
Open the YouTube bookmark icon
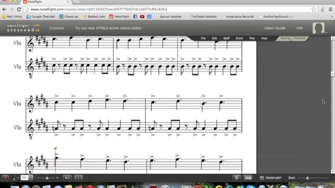pos(142,16)
